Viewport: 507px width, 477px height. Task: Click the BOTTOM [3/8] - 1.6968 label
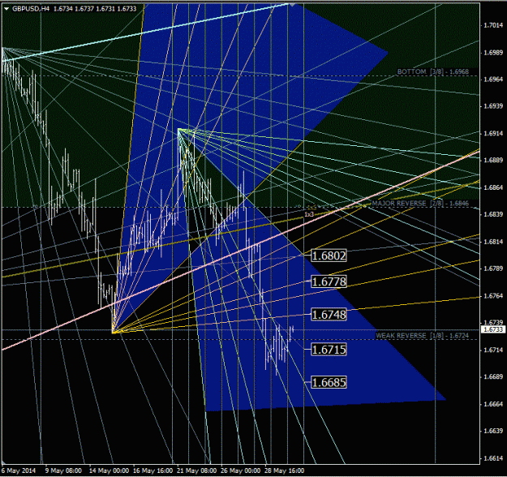432,71
